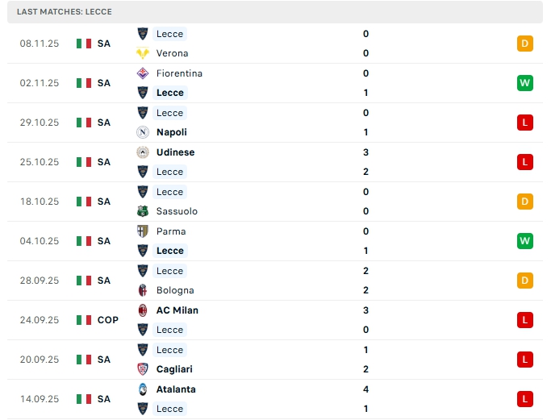Open the 18.10.25 Lecce vs Sassuolo match date
Viewport: 551px width, 420px height.
click(40, 202)
